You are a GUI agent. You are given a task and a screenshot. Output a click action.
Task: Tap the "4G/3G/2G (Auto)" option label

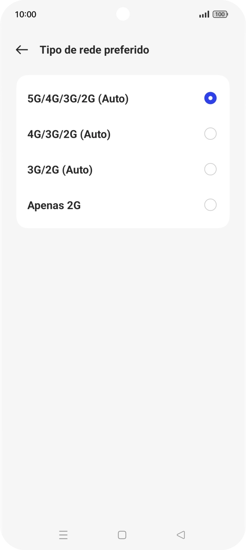pos(69,134)
